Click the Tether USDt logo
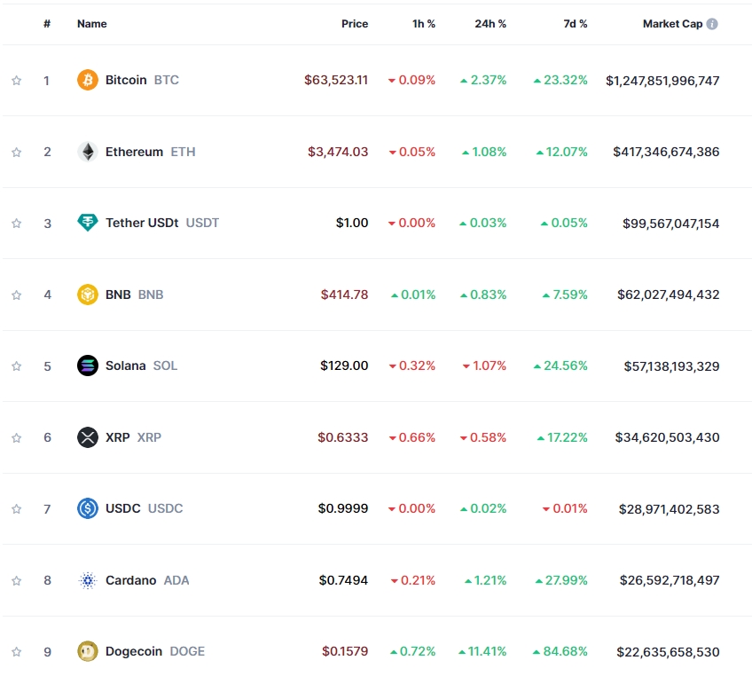752x684 pixels. 88,223
